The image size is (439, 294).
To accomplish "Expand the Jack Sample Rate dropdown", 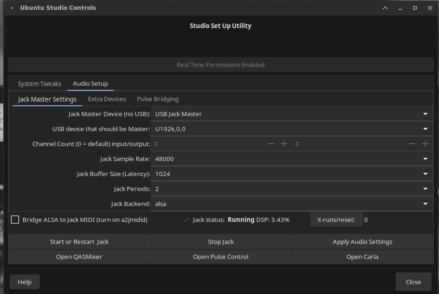I will pyautogui.click(x=292, y=159).
